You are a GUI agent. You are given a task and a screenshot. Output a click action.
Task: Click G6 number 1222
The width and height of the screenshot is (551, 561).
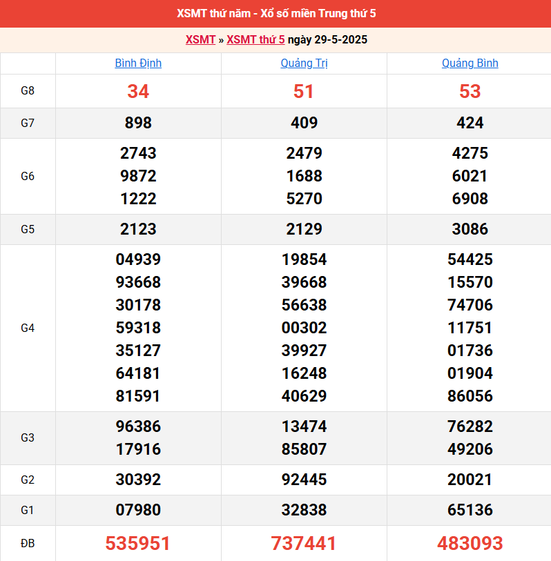[138, 199]
